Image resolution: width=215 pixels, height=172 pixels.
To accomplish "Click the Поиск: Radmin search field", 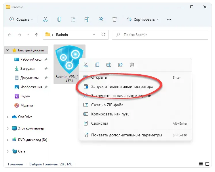I will point(160,35).
